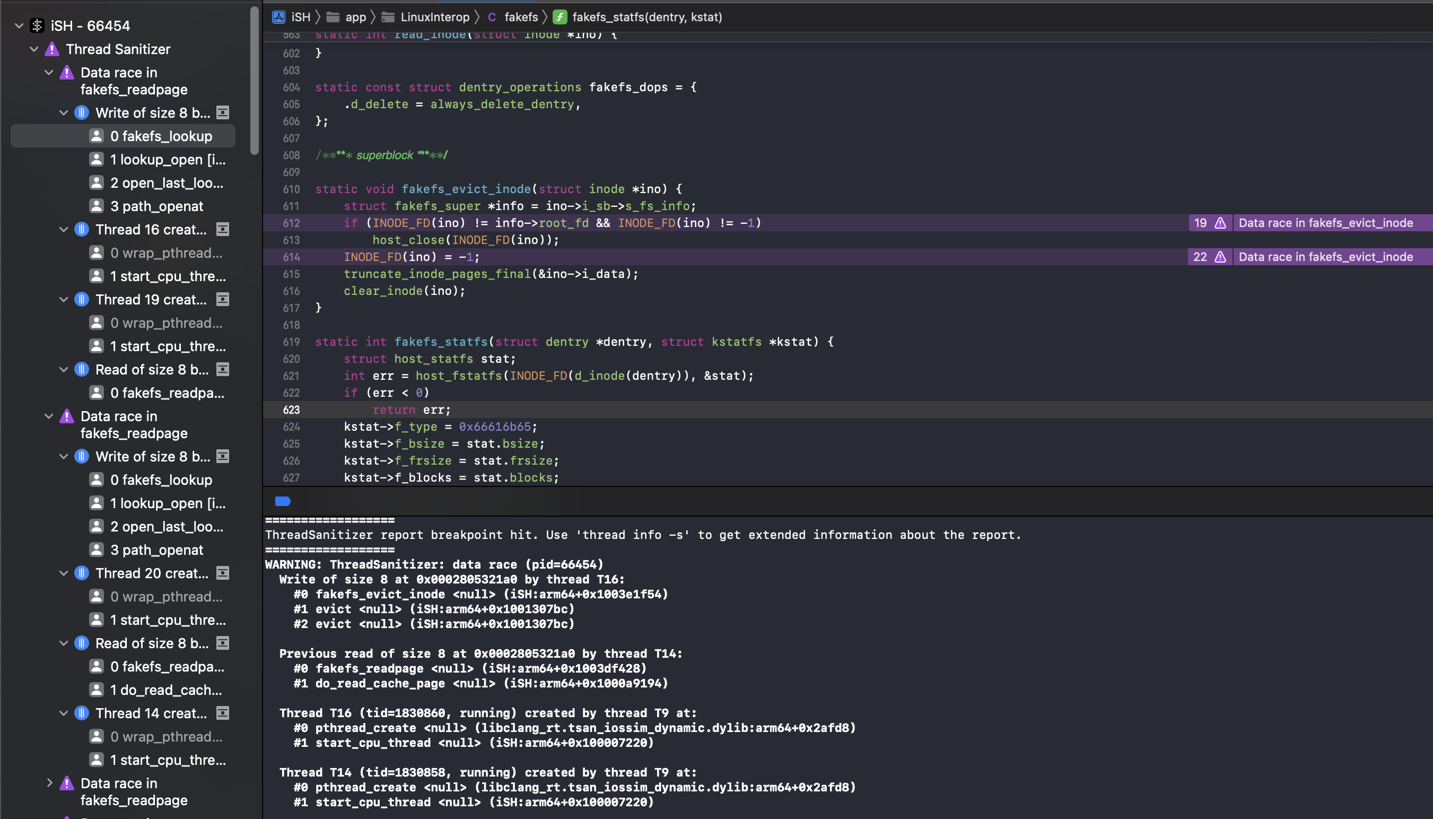Click the person icon next to 0 wrap_pthread
1433x819 pixels.
(x=97, y=253)
